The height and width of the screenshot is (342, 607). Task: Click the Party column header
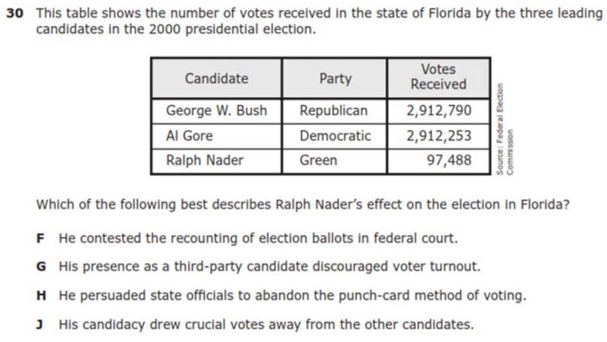(335, 78)
